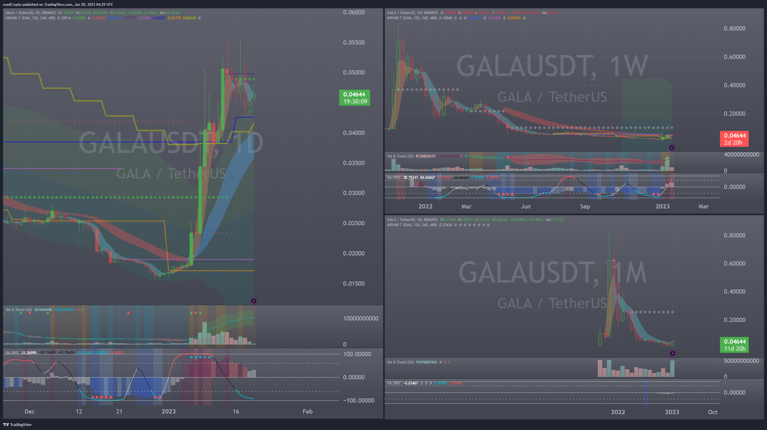Image resolution: width=767 pixels, height=430 pixels.
Task: Open the TradingView logo link at bottom
Action: [x=17, y=425]
